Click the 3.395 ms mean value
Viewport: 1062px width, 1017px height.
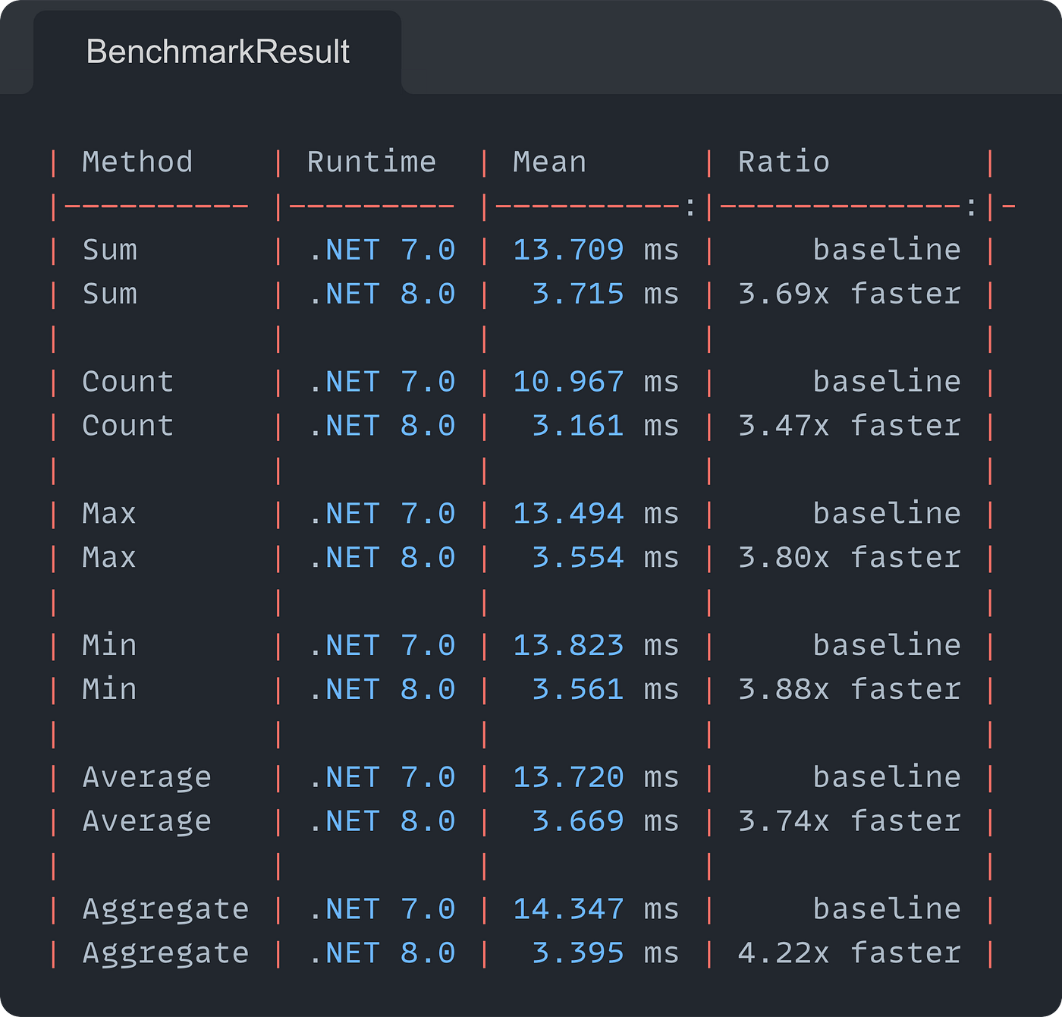605,953
